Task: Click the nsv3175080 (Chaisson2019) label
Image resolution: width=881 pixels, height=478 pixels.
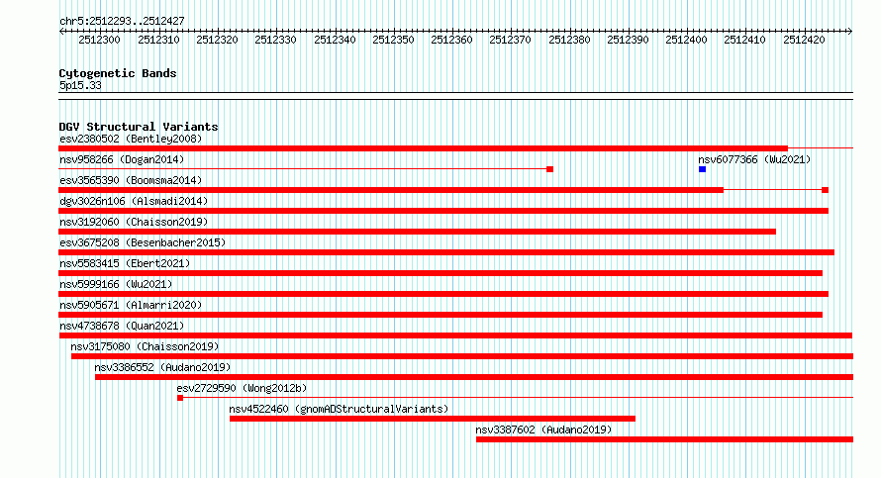Action: click(x=145, y=346)
